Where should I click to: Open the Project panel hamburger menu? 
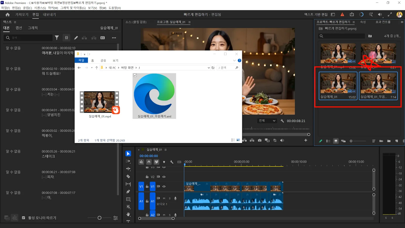354,22
